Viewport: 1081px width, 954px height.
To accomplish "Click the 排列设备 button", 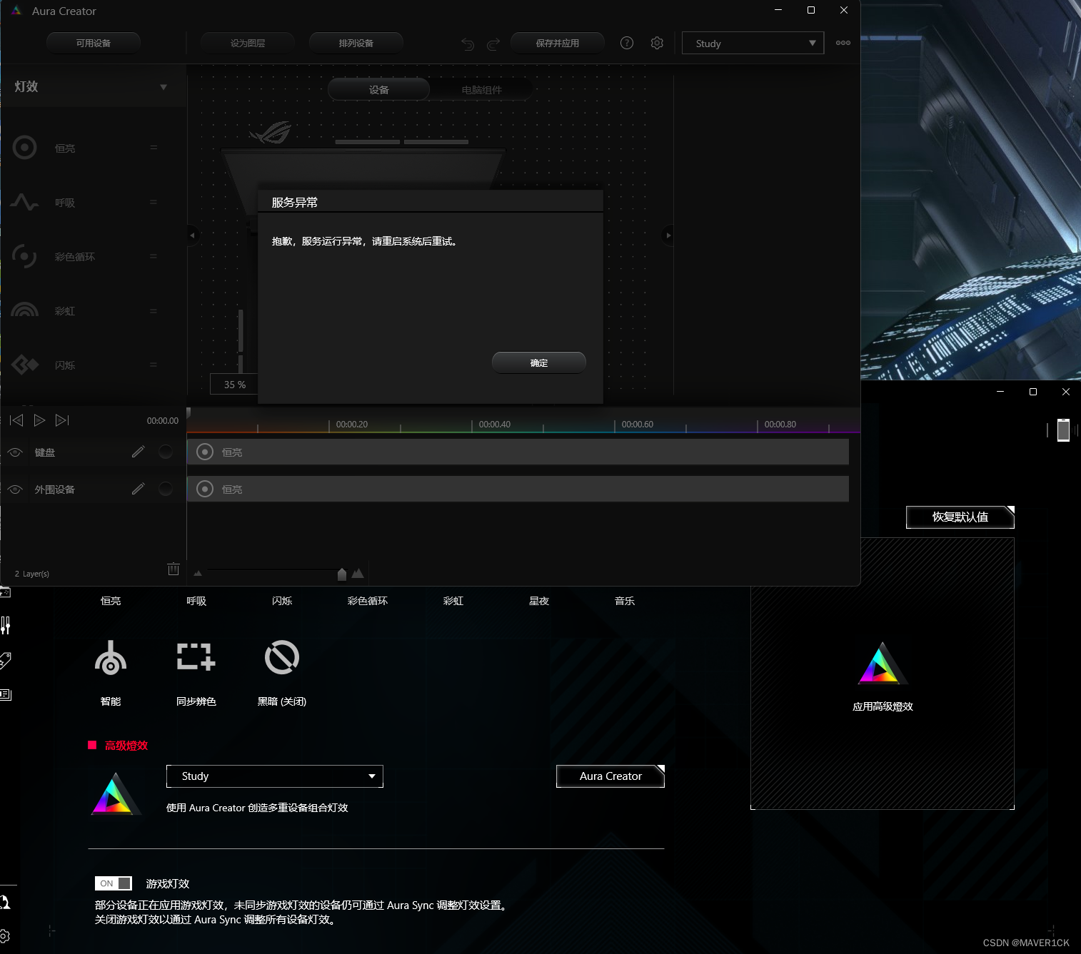I will [356, 43].
